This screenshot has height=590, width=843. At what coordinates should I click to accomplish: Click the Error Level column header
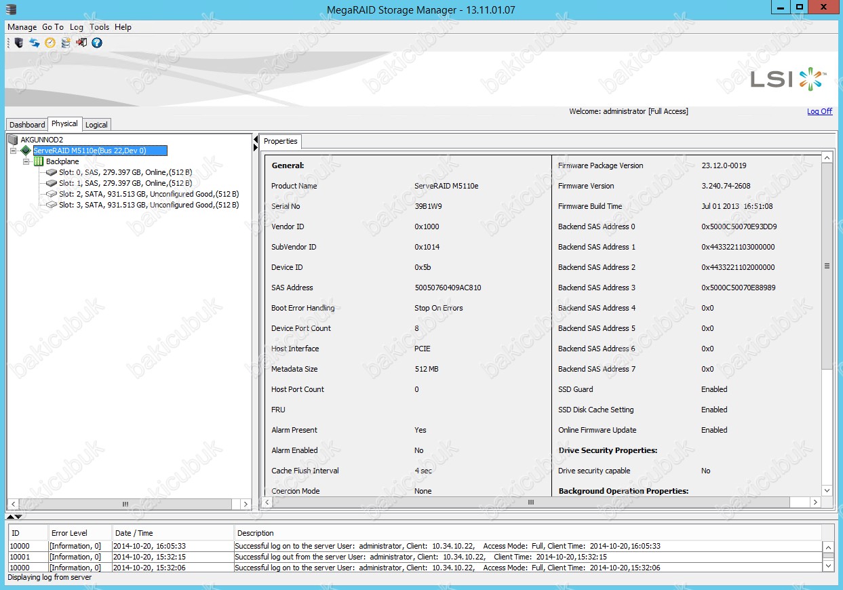(79, 533)
